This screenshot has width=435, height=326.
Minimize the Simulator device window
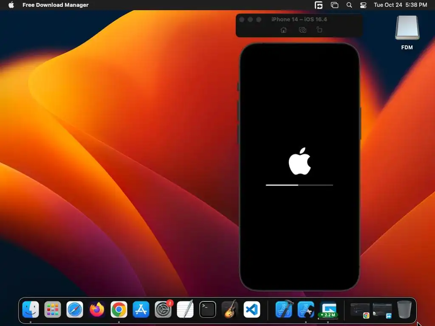pos(250,20)
